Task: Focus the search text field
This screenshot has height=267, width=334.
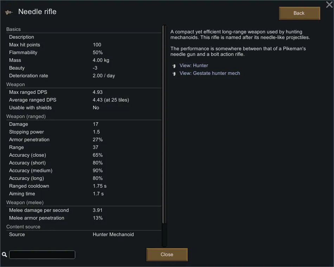Action: tap(42, 255)
